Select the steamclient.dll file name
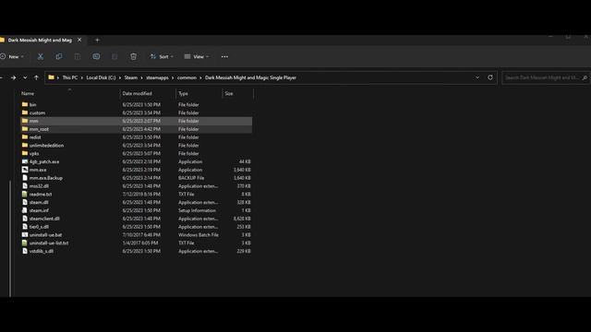591x332 pixels. (44, 219)
